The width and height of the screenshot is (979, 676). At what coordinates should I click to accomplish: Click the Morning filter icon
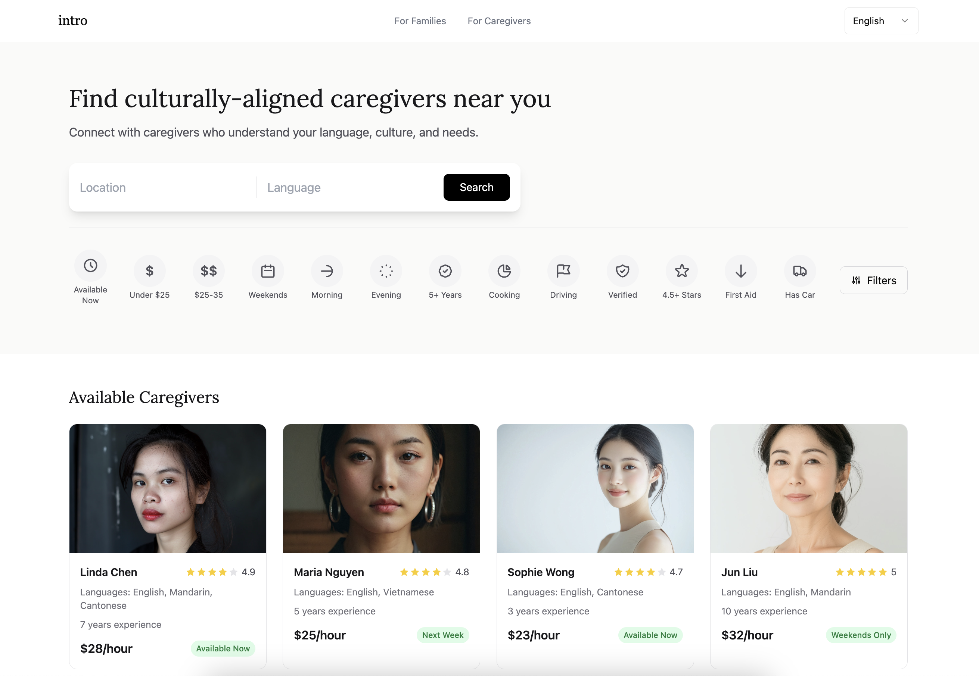coord(327,271)
